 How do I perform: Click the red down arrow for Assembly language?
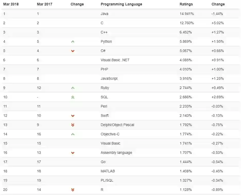click(73, 153)
